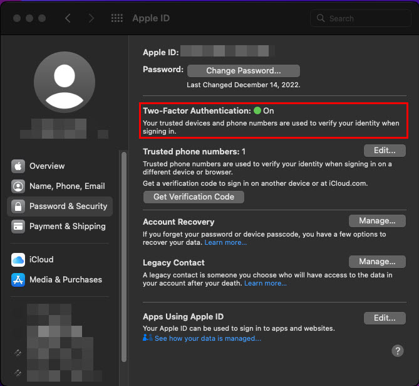The width and height of the screenshot is (419, 386).
Task: Click the green zoom window button
Action: [42, 18]
